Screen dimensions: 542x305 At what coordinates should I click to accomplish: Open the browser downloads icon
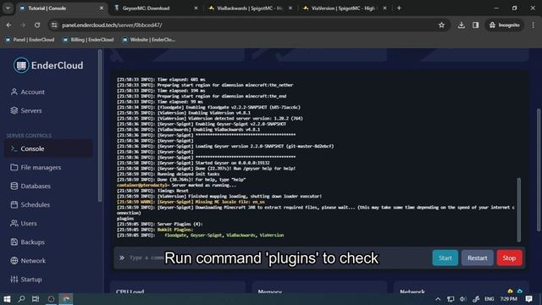461,25
